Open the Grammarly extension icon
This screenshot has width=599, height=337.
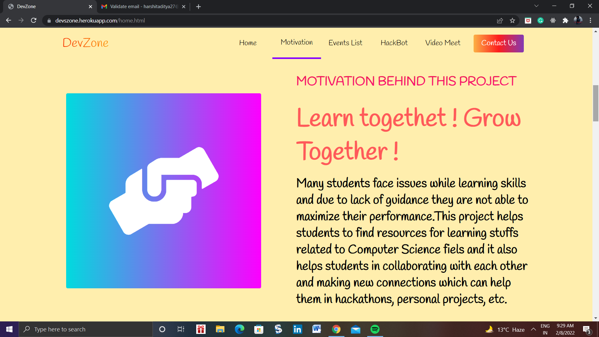(x=540, y=21)
